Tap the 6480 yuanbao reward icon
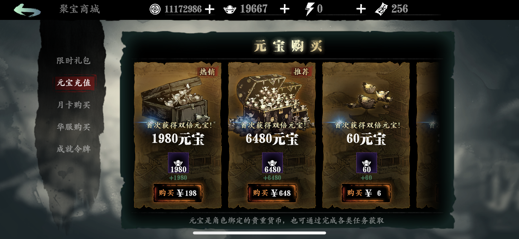The height and width of the screenshot is (239, 519). click(x=273, y=163)
